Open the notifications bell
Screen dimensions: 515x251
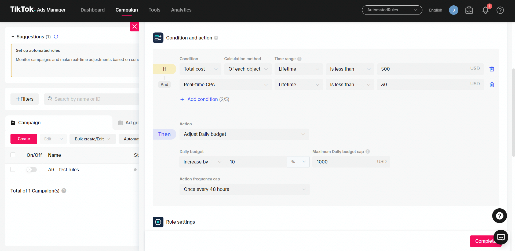[485, 10]
